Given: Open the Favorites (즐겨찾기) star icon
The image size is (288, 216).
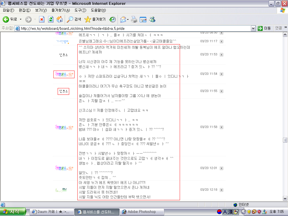Looking at the screenshot, I should (88, 19).
